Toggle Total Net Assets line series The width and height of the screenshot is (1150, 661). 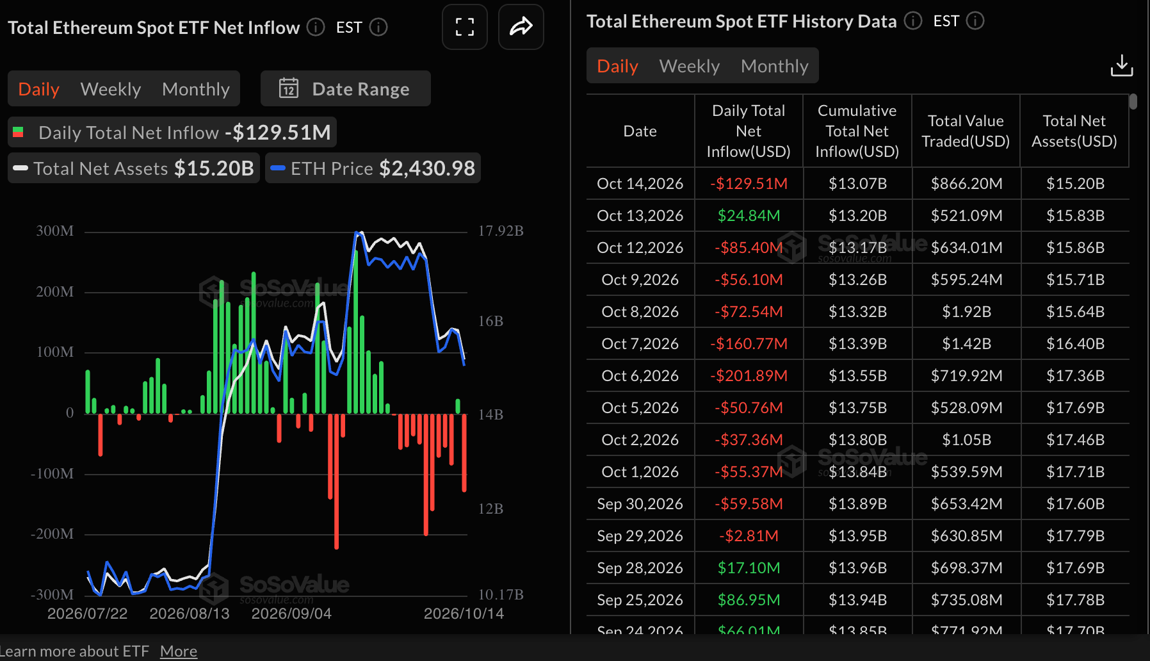coord(134,168)
